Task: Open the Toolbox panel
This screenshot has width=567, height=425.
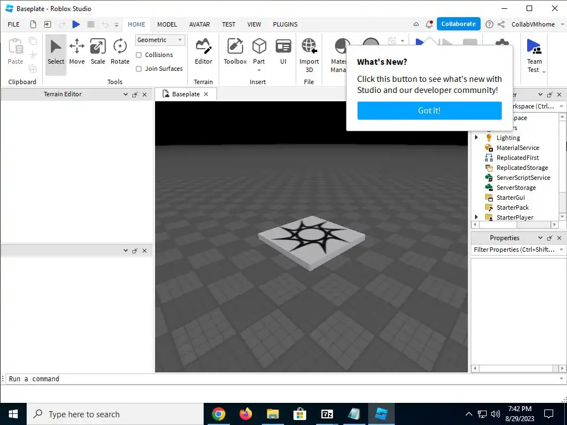Action: [x=235, y=52]
